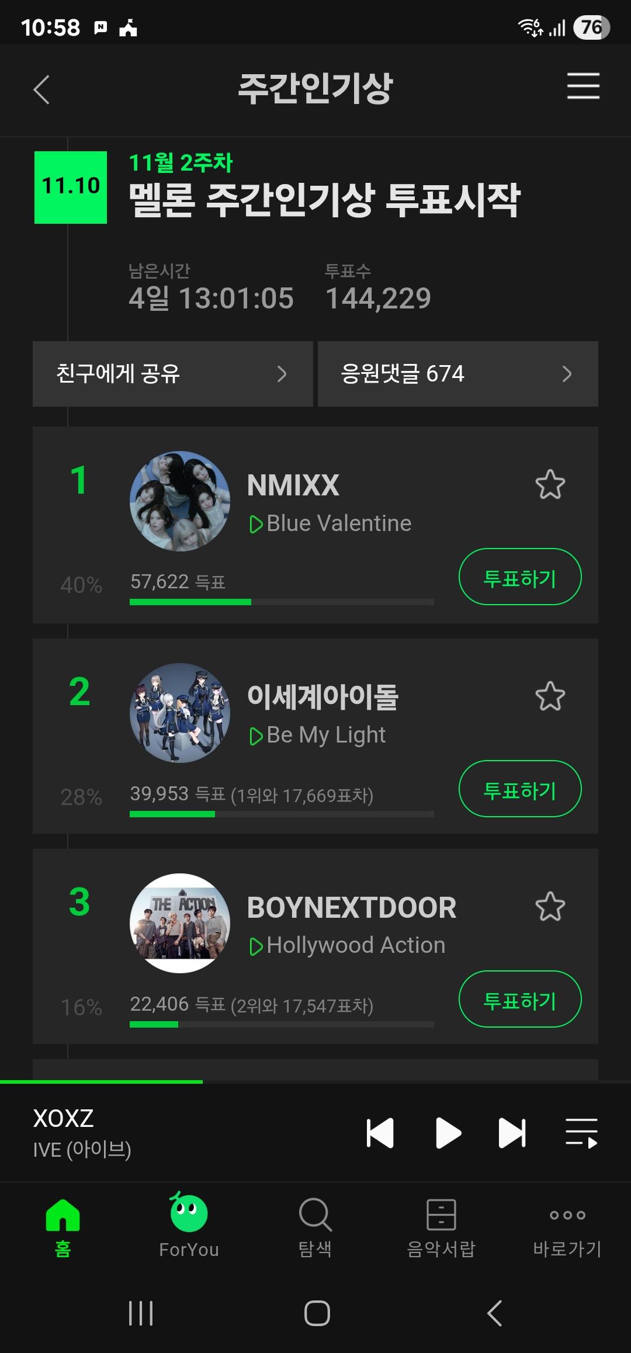Screen dimensions: 631x1353
Task: Tap the NMIXX artist thumbnail
Action: pos(180,501)
